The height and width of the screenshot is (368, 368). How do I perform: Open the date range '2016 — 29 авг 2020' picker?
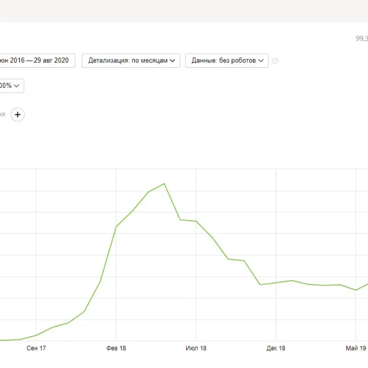point(38,61)
